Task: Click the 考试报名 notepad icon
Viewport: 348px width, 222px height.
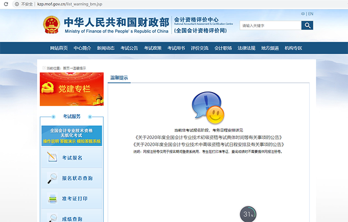Action: 52,158
